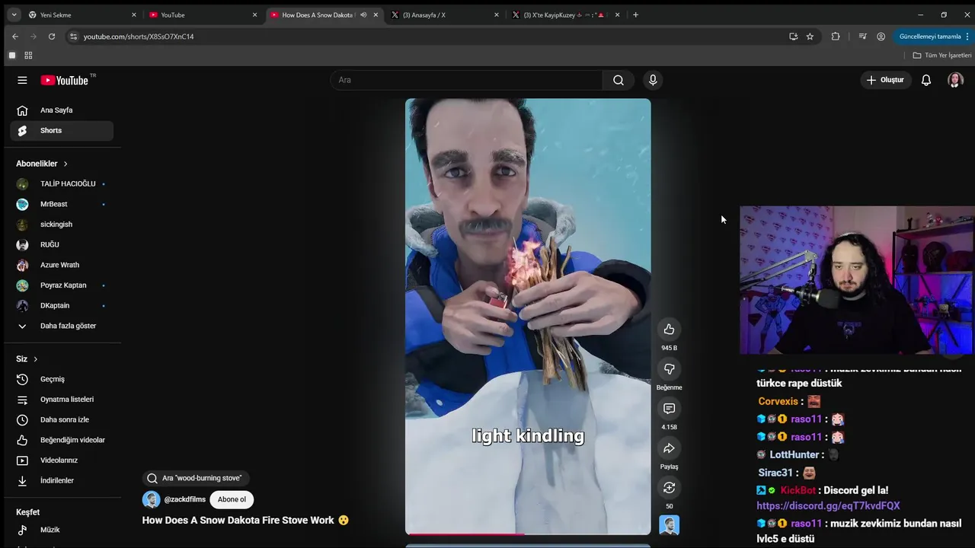Open Daha sonra izle list
Viewport: 975px width, 548px height.
pos(62,419)
